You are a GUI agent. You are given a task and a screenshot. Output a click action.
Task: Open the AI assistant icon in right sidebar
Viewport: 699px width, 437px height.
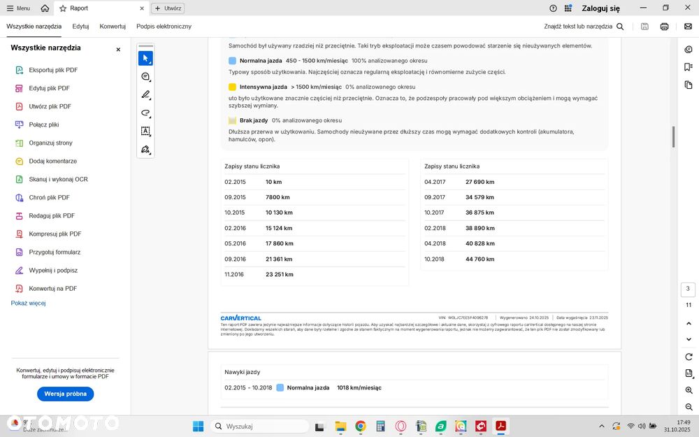[689, 49]
